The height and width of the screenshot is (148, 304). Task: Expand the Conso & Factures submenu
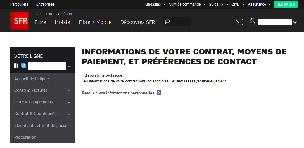69,91
